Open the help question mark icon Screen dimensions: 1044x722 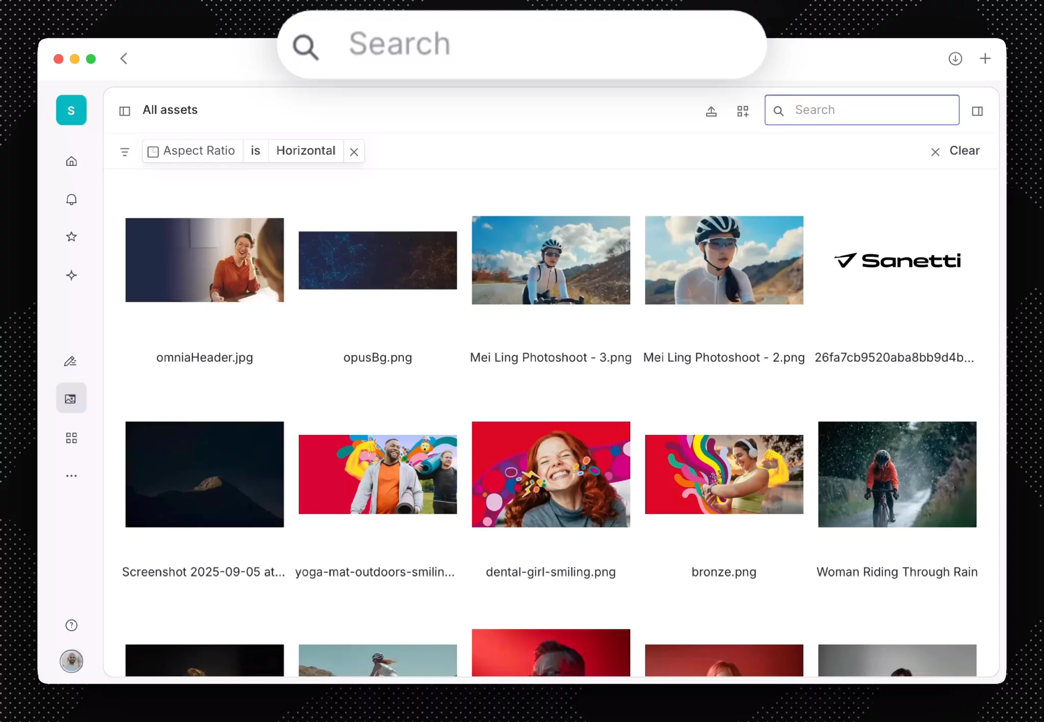[x=71, y=625]
